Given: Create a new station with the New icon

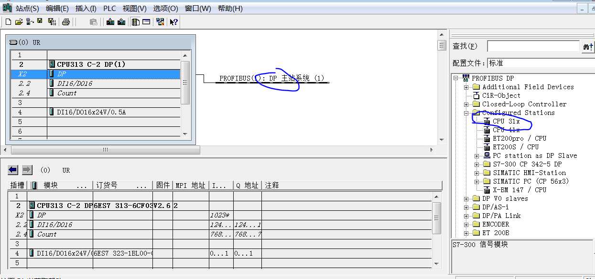Looking at the screenshot, I should click(x=8, y=22).
